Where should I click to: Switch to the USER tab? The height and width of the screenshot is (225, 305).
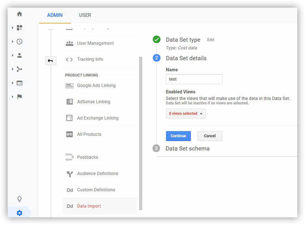[85, 15]
